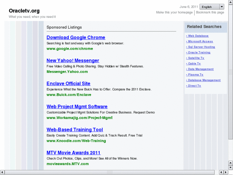Select the Web-Based Training Tool link
The height and width of the screenshot is (175, 233).
coord(75,130)
